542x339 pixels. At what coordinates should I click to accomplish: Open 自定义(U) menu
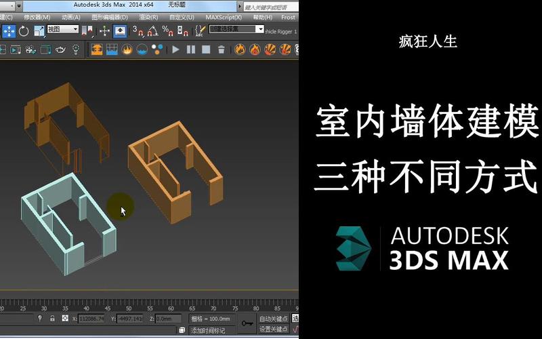[182, 17]
